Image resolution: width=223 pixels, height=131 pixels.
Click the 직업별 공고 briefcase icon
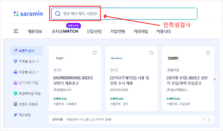coord(15,72)
